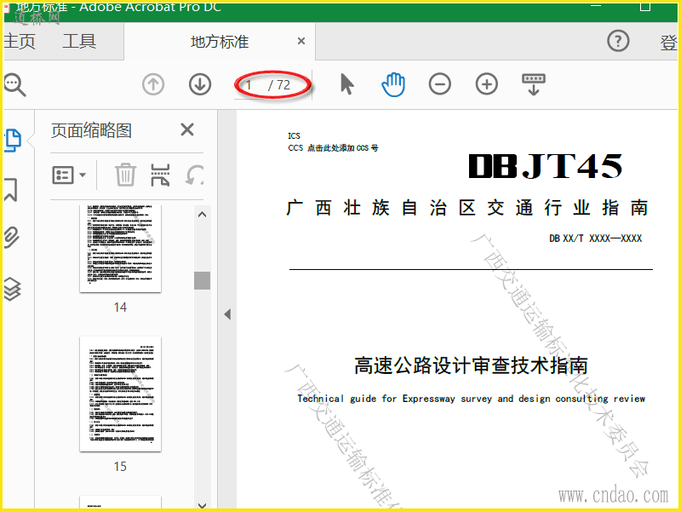681x511 pixels.
Task: Click the page label 14 under thumbnail
Action: coord(120,307)
